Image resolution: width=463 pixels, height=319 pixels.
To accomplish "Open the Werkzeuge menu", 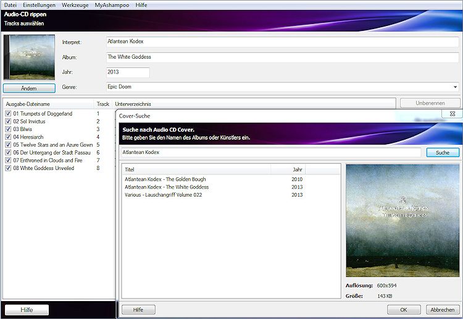I will [75, 5].
